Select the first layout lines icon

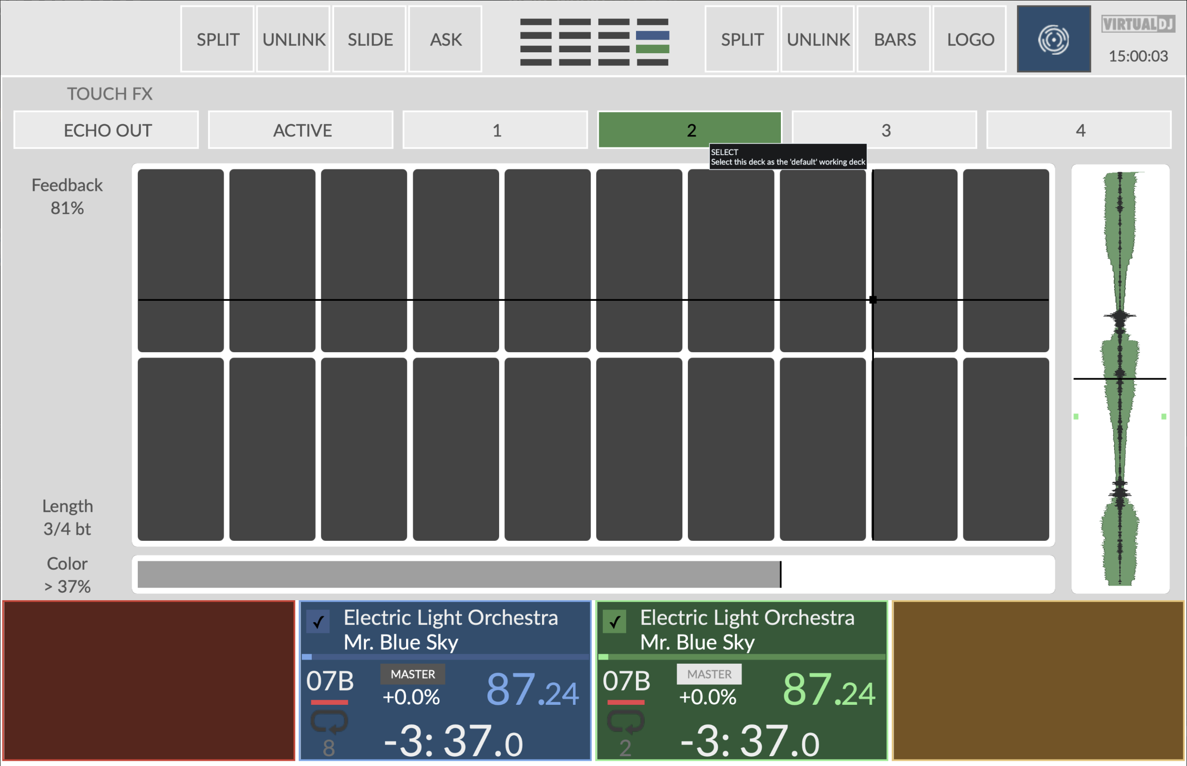(x=536, y=42)
